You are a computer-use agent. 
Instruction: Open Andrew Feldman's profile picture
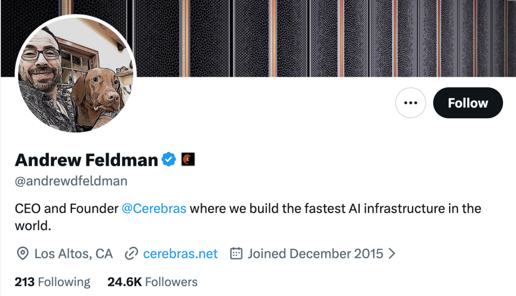click(x=75, y=73)
